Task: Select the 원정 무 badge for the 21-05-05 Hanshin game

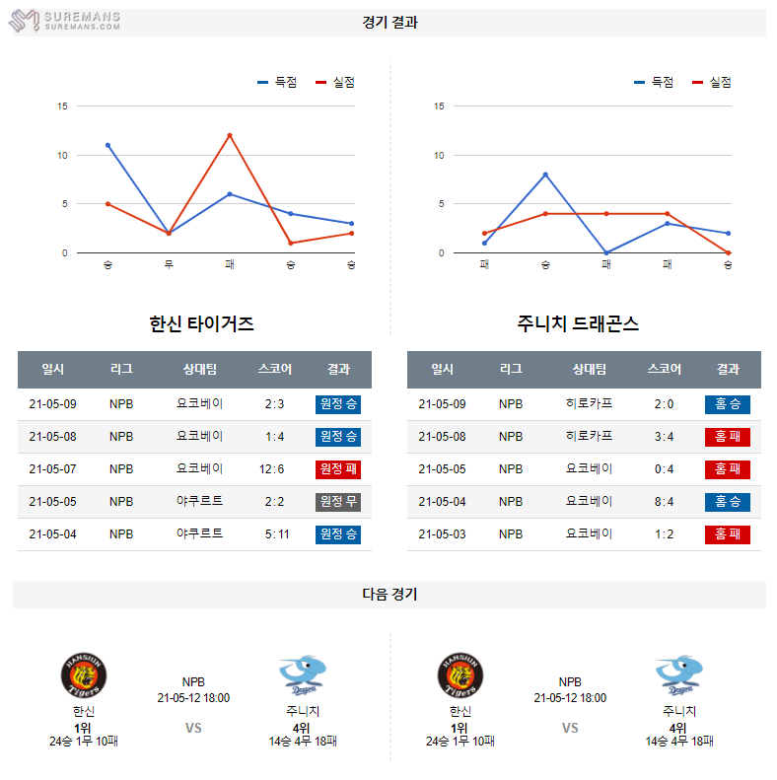Action: tap(337, 502)
